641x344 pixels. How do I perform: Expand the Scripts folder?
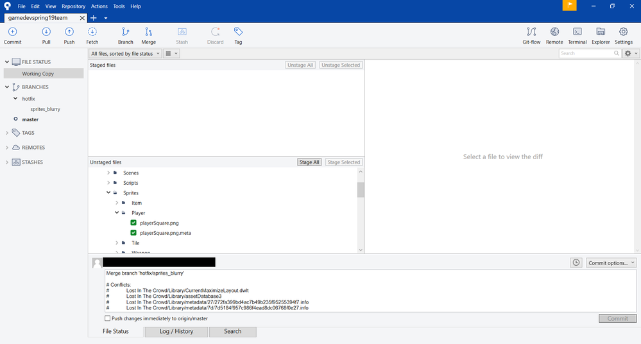[108, 182]
